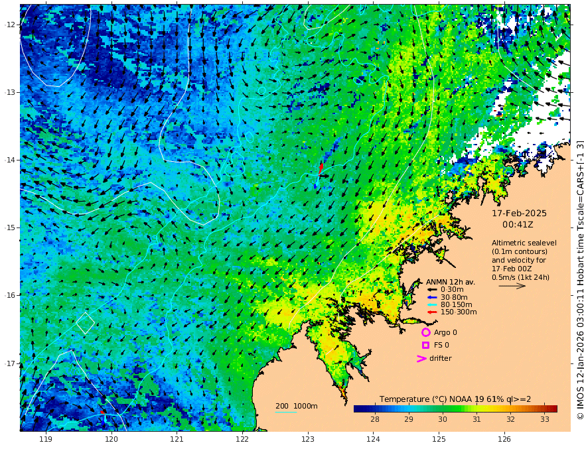
Task: Click the colorbar tick label 31
Action: click(476, 419)
